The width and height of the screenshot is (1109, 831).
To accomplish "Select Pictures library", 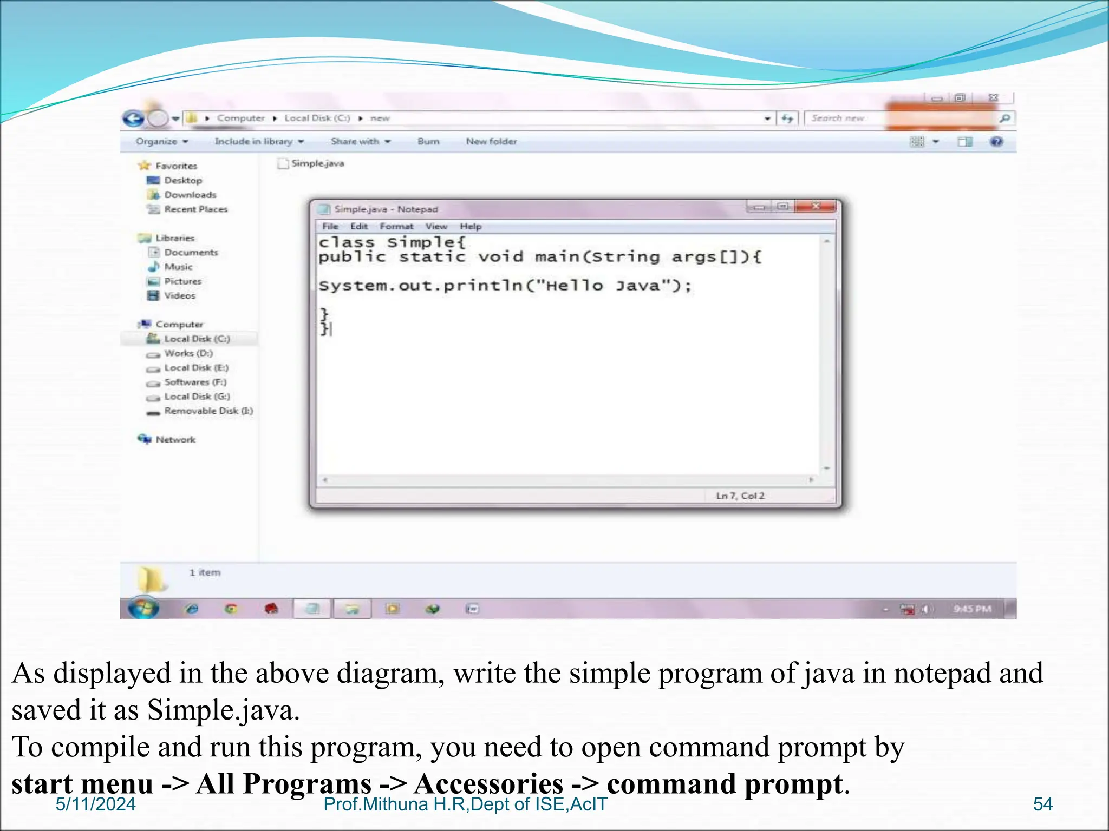I will pos(174,281).
